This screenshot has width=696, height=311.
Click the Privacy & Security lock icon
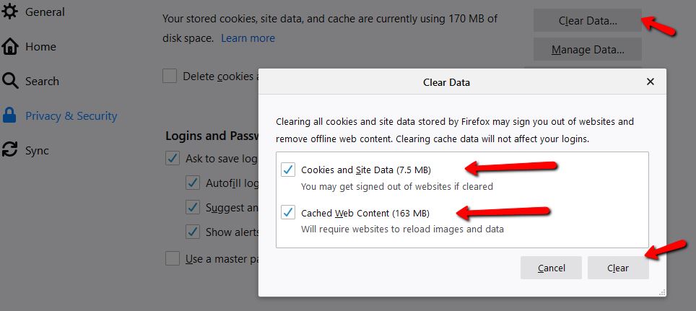(9, 115)
